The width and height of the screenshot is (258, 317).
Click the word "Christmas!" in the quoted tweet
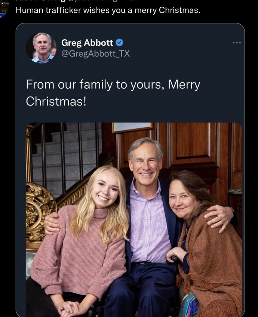[x=56, y=101]
